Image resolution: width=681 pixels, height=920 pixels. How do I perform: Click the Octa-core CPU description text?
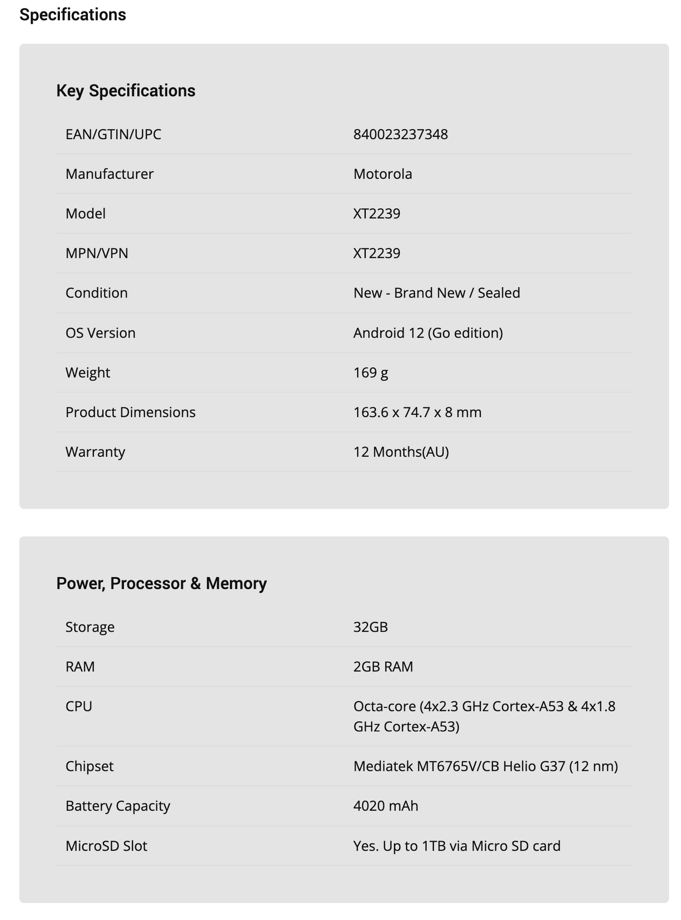point(484,716)
